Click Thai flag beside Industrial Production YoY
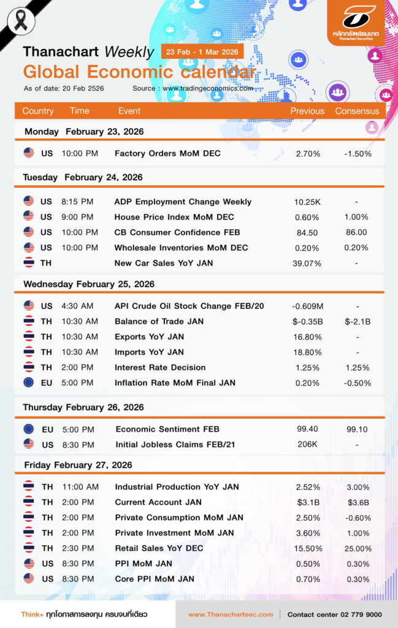The width and height of the screenshot is (398, 628). (x=29, y=486)
